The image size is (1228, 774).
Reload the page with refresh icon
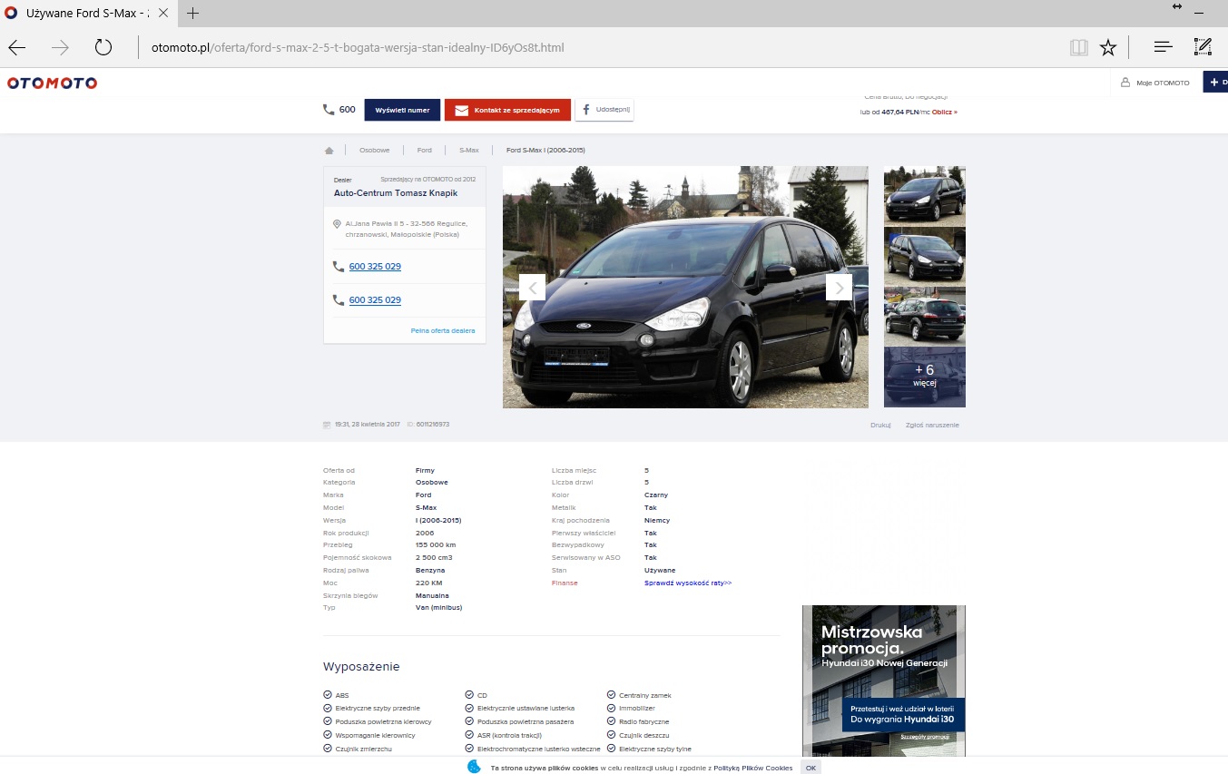(103, 47)
